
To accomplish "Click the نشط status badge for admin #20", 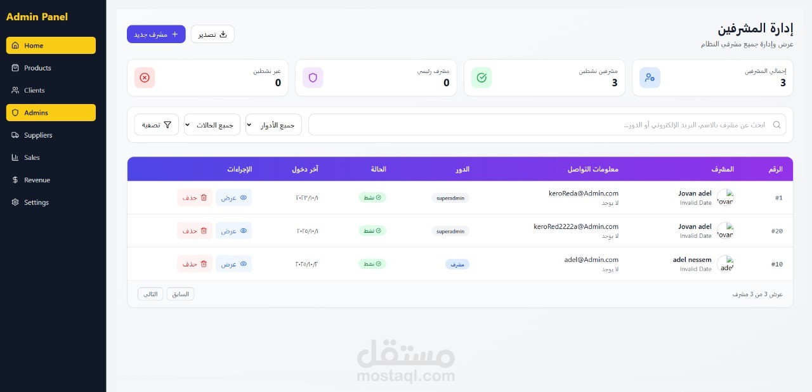I will coord(372,231).
